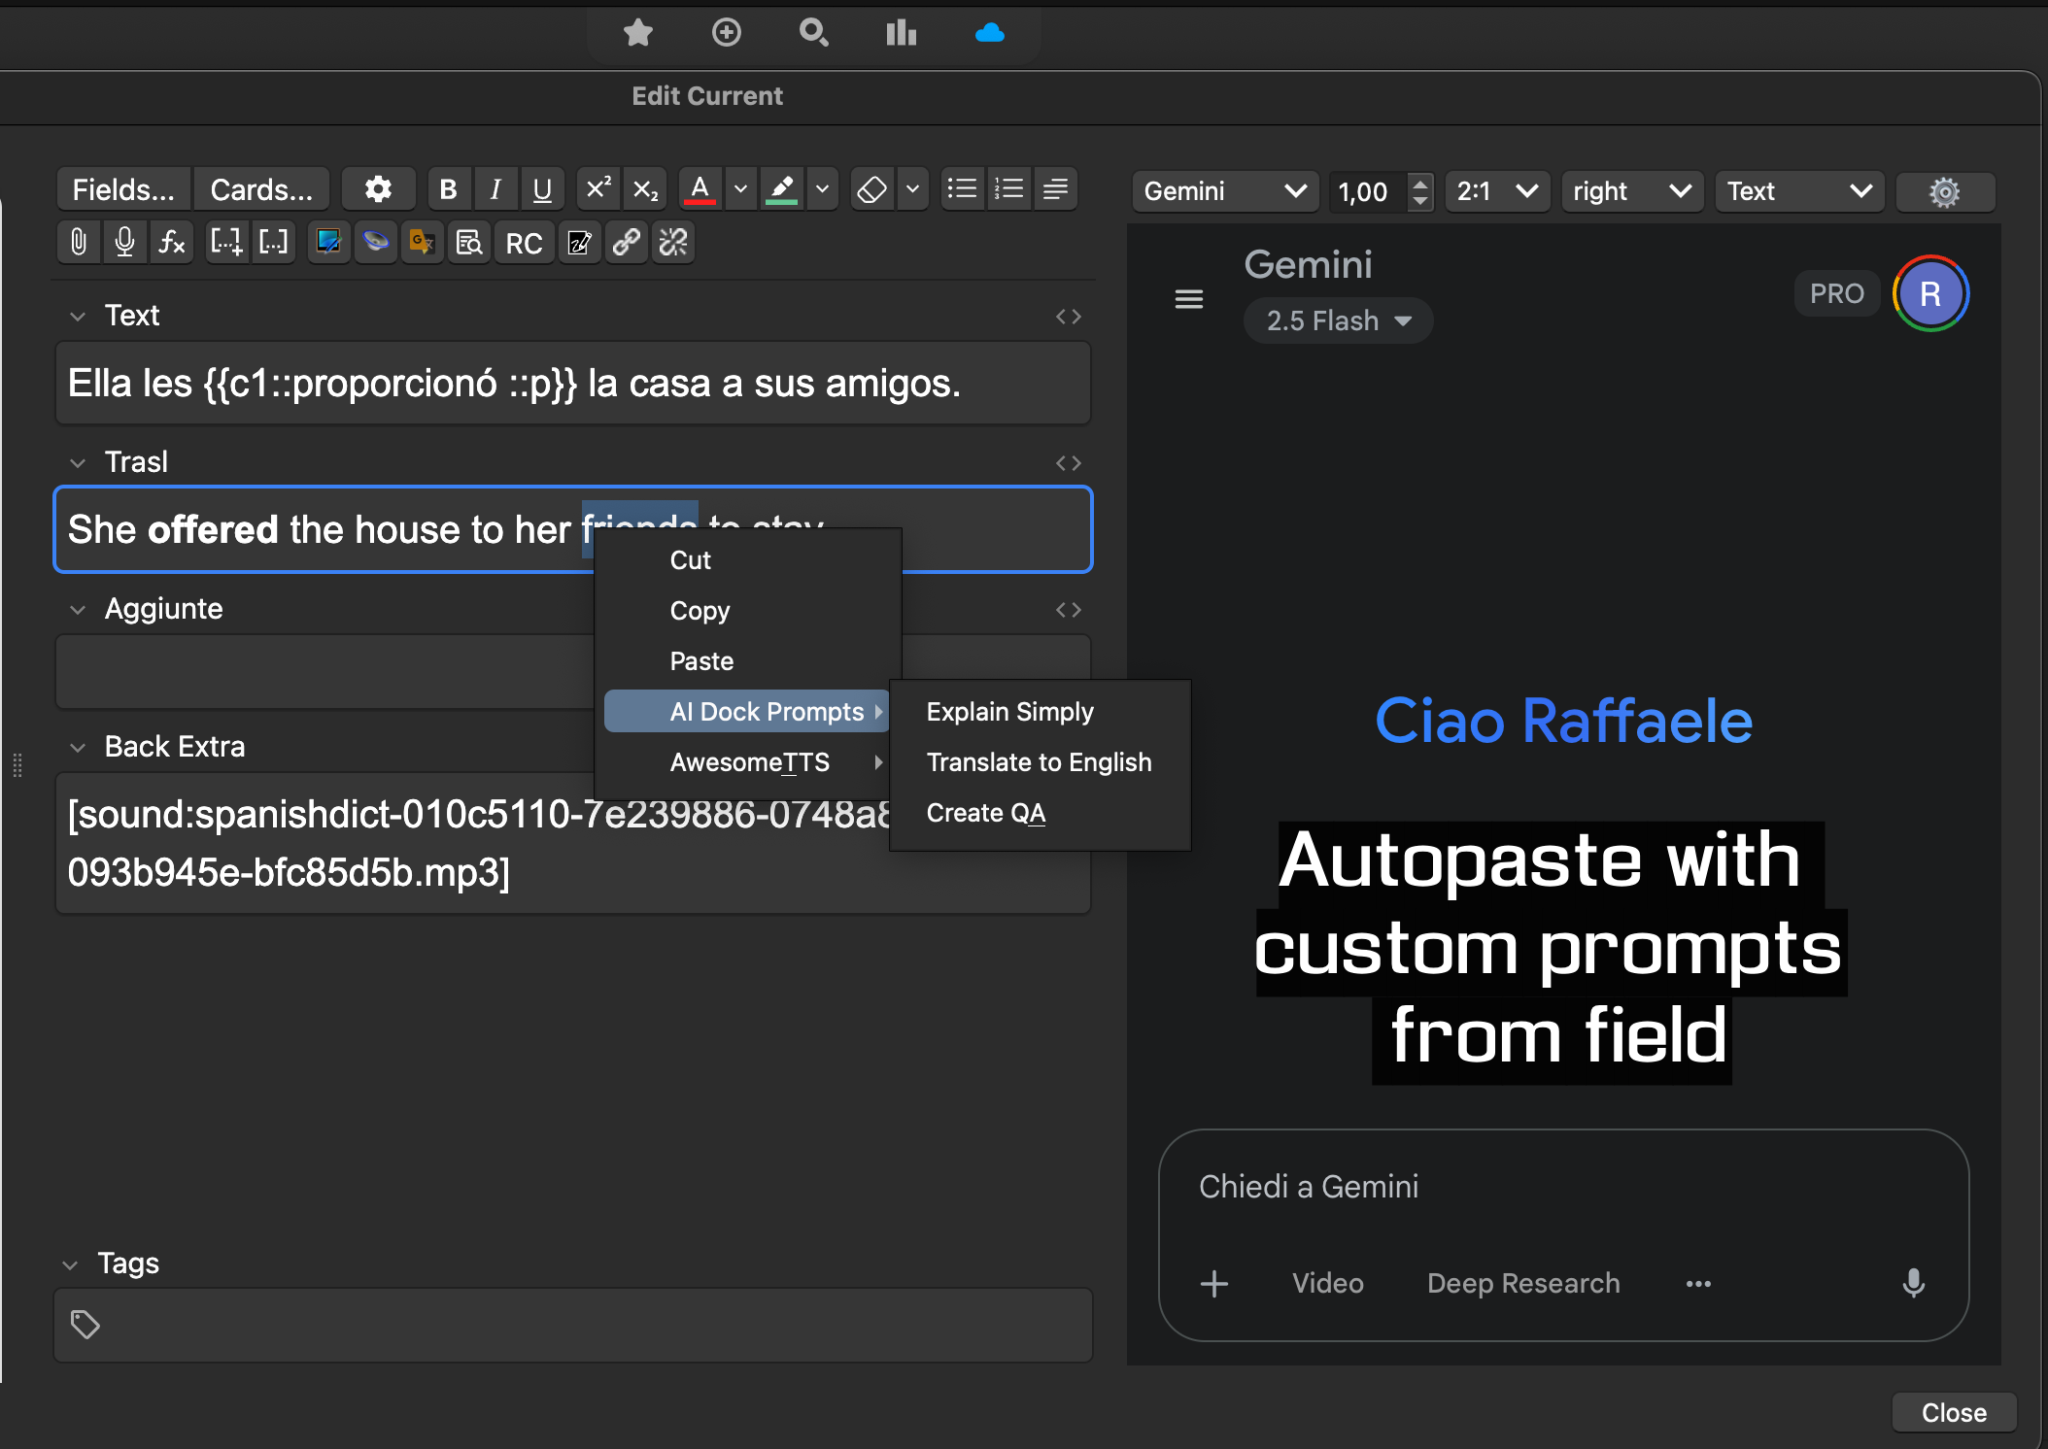Toggle italic formatting
This screenshot has width=2048, height=1449.
495,189
